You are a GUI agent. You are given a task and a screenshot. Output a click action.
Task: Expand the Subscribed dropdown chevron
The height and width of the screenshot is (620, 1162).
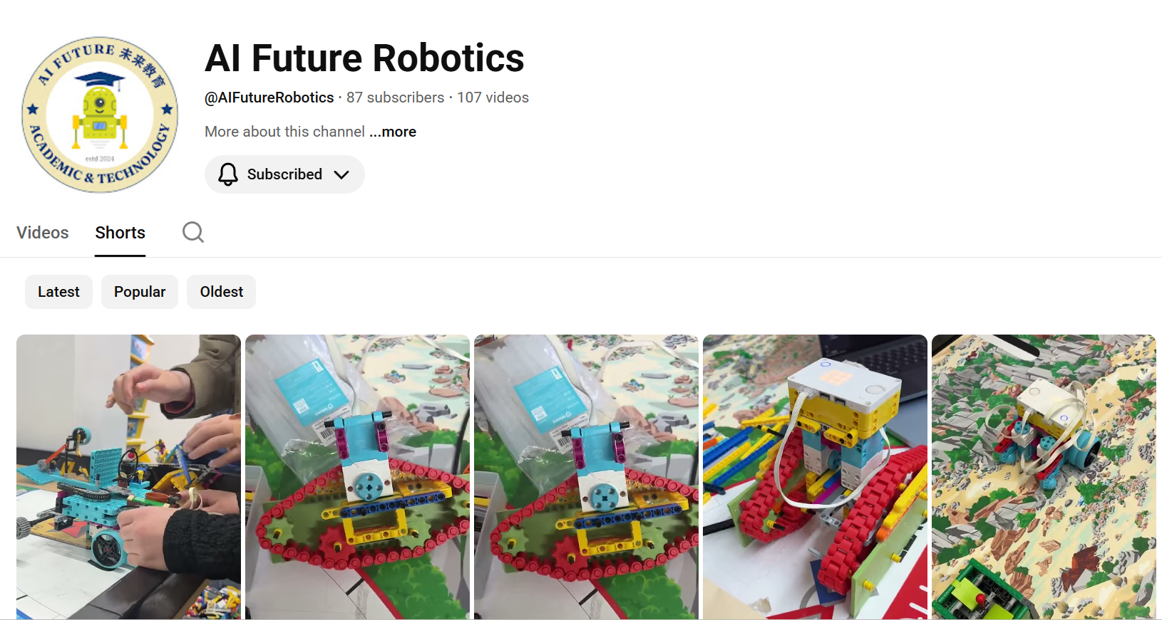coord(341,174)
